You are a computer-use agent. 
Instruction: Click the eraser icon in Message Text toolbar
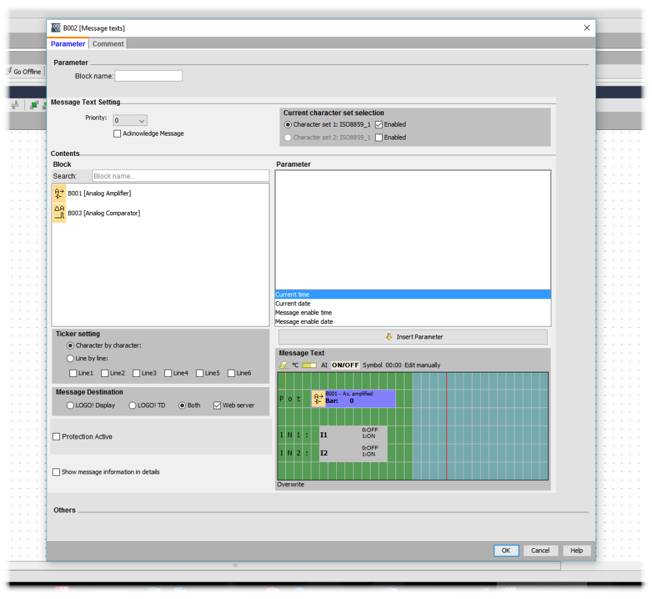[284, 365]
